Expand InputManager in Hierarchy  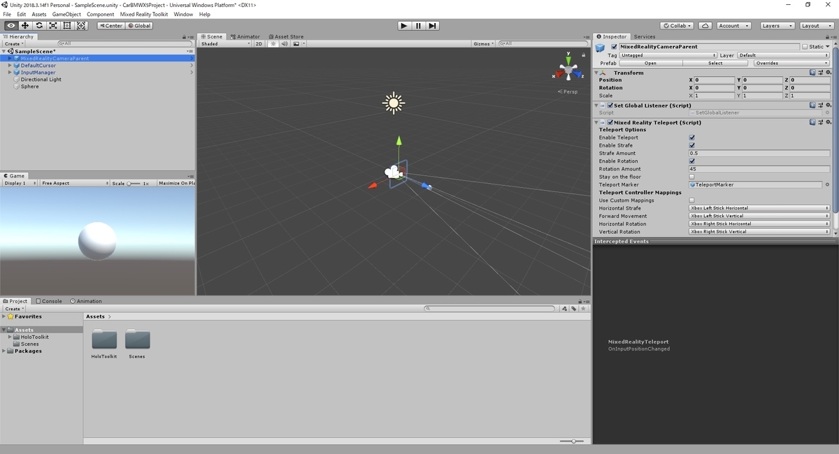(10, 73)
